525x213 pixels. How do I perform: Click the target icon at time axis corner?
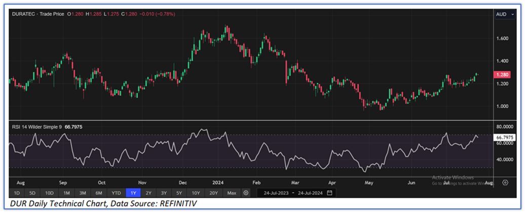(x=505, y=182)
